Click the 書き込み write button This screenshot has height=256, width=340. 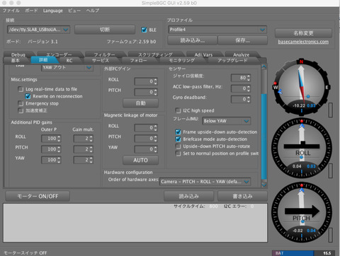click(242, 196)
